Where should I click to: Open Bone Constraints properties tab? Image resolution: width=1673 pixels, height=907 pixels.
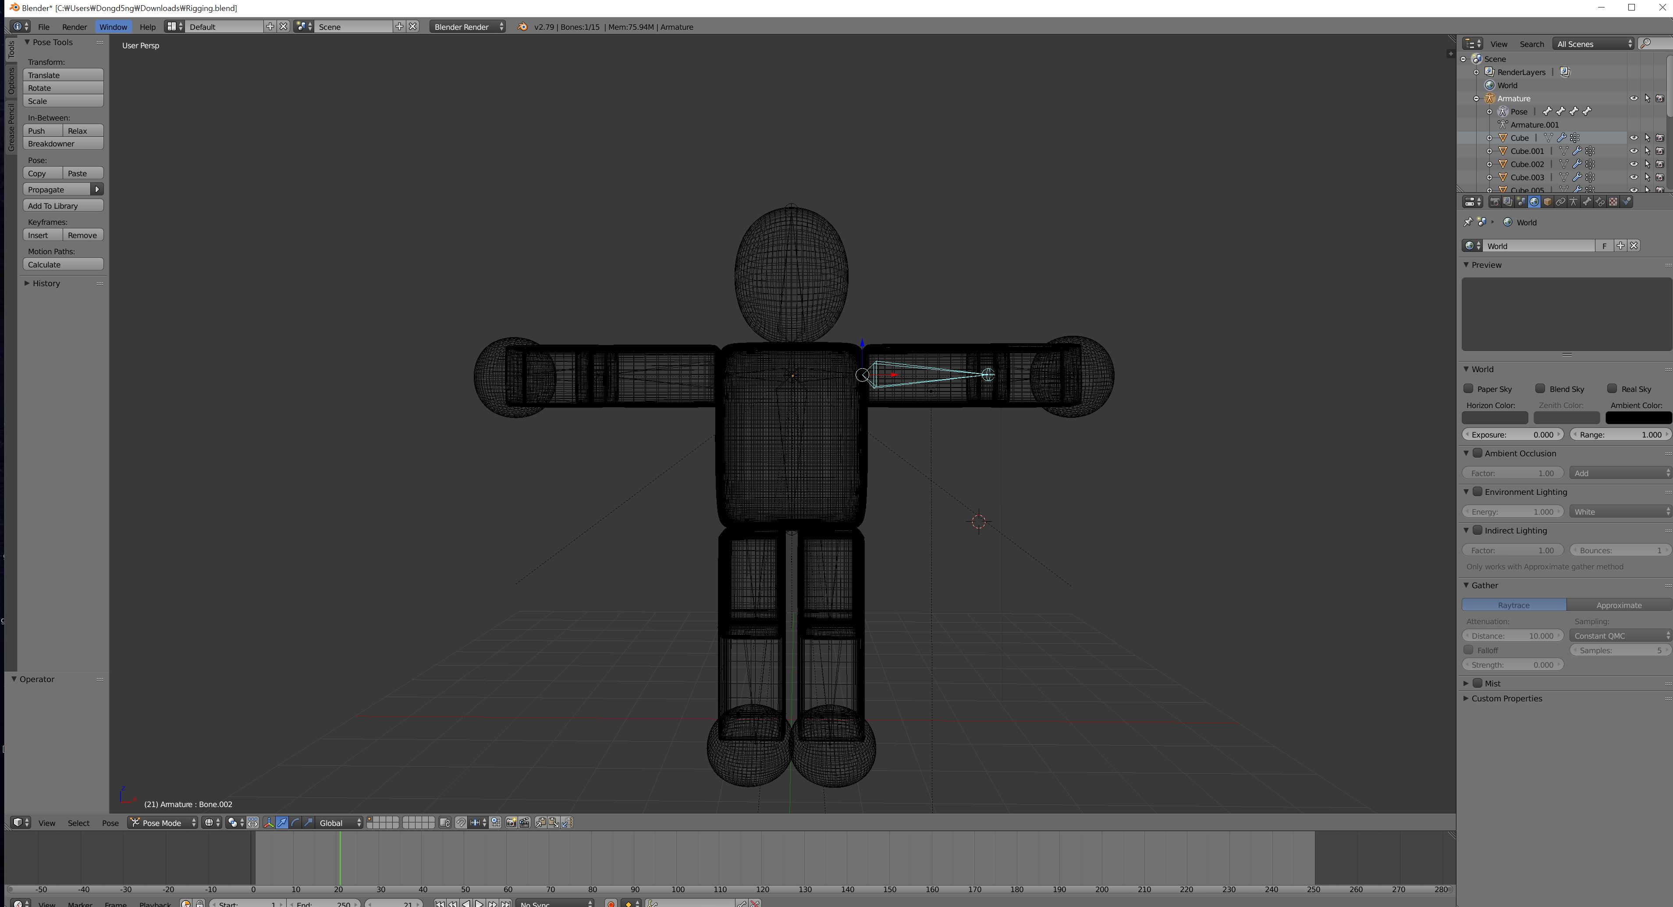[x=1600, y=201]
